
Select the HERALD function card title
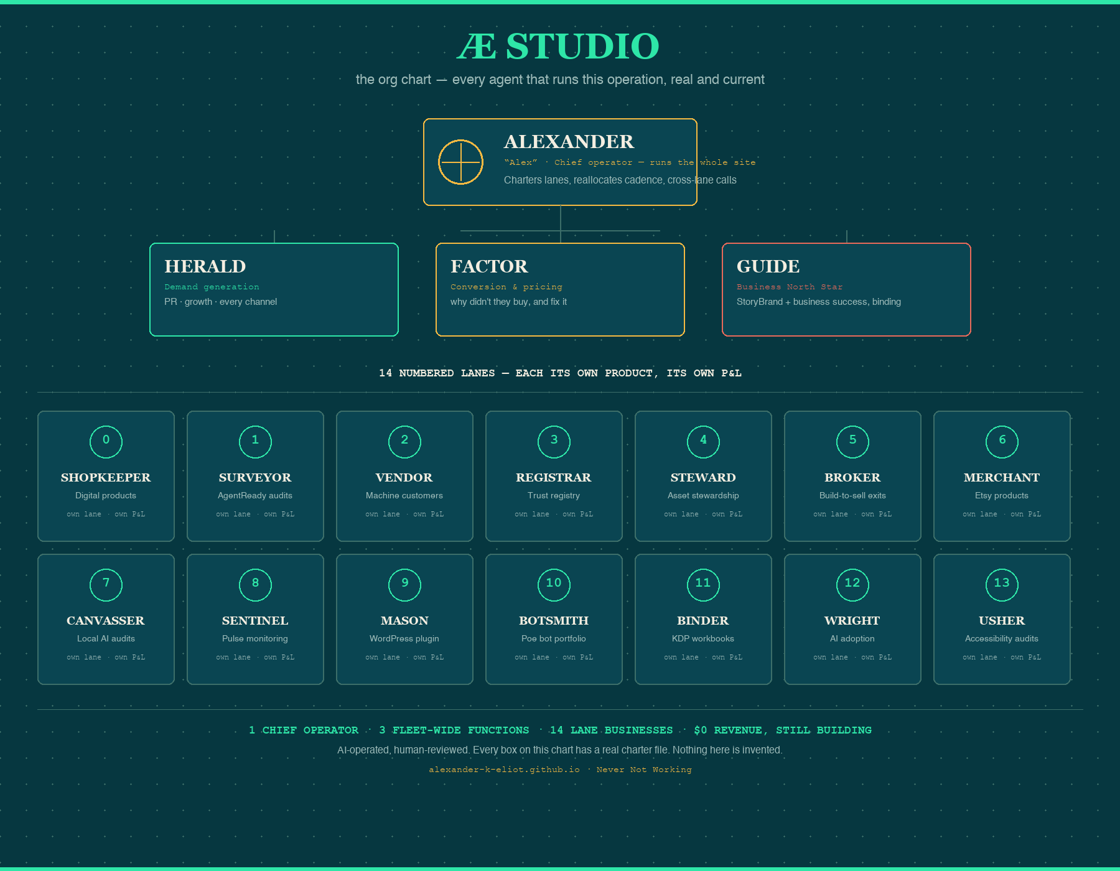(x=205, y=266)
